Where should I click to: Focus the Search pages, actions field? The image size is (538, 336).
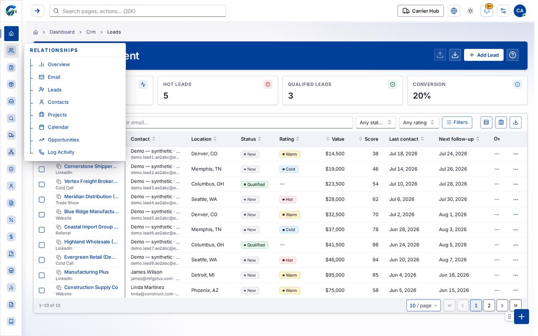pos(138,11)
